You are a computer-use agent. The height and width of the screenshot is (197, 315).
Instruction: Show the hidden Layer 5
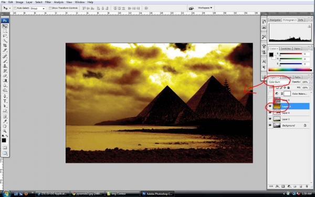tap(270, 100)
